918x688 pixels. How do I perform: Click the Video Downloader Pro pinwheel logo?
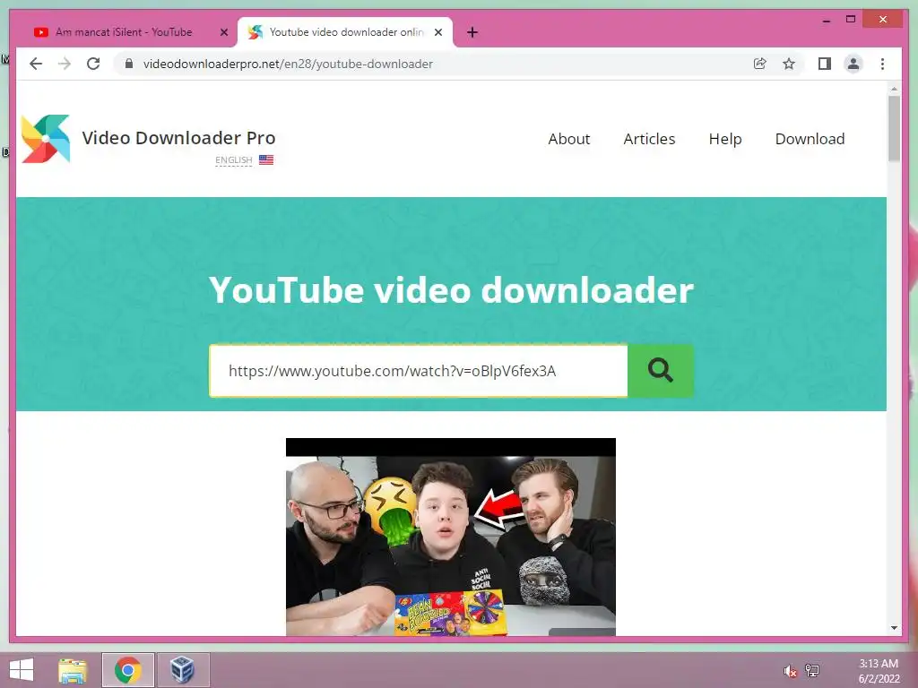(46, 139)
